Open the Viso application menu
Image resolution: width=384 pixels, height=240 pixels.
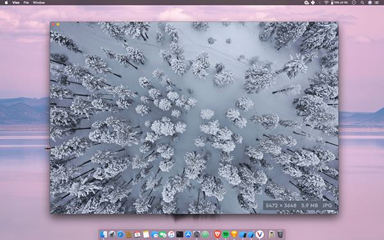[x=15, y=3]
